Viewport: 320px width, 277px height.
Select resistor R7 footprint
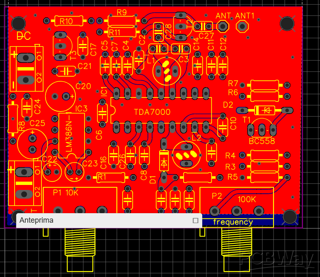264,85
